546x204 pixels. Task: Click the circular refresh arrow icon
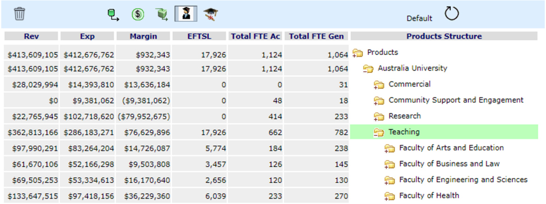click(451, 14)
